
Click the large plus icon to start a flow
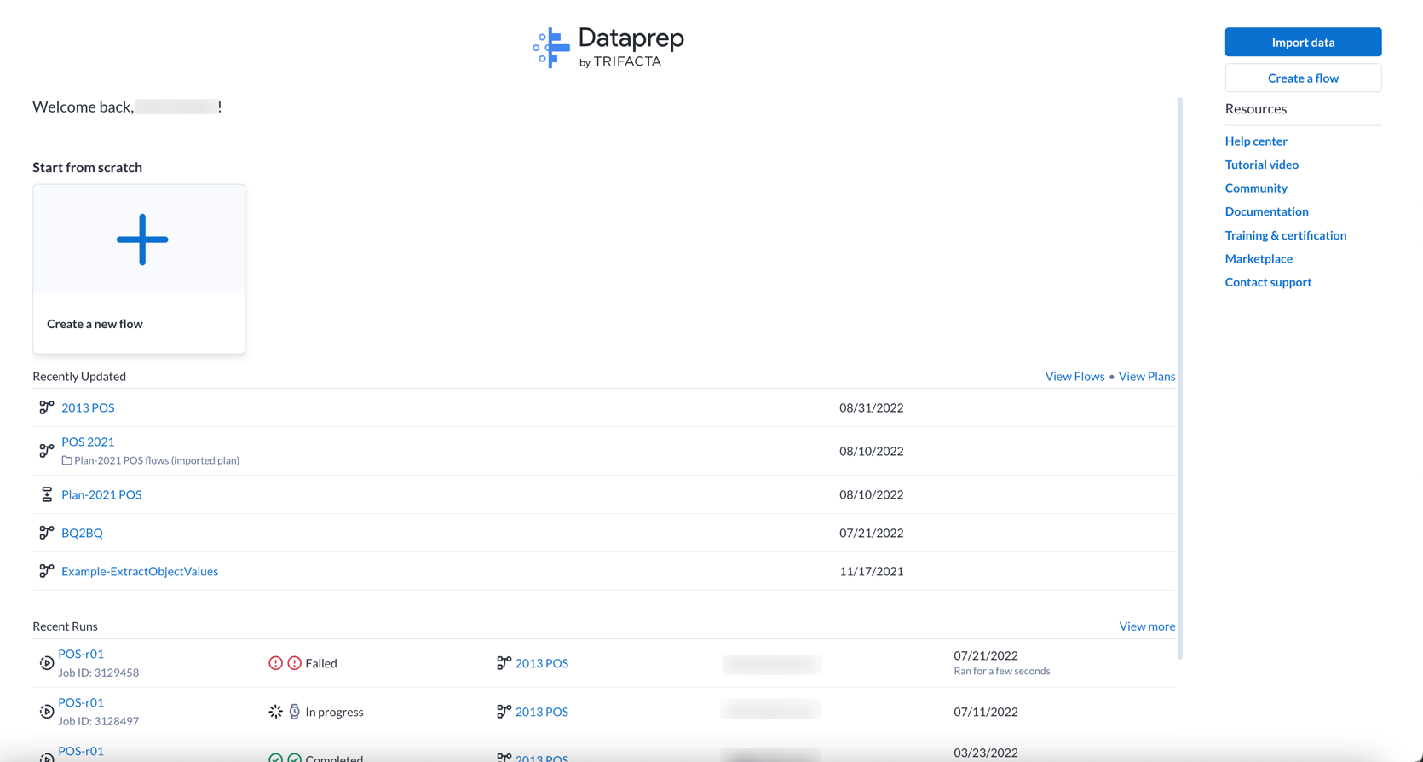141,240
